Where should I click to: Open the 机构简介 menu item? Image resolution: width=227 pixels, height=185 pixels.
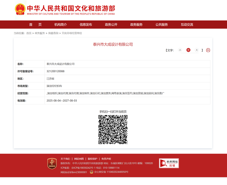coord(60,25)
